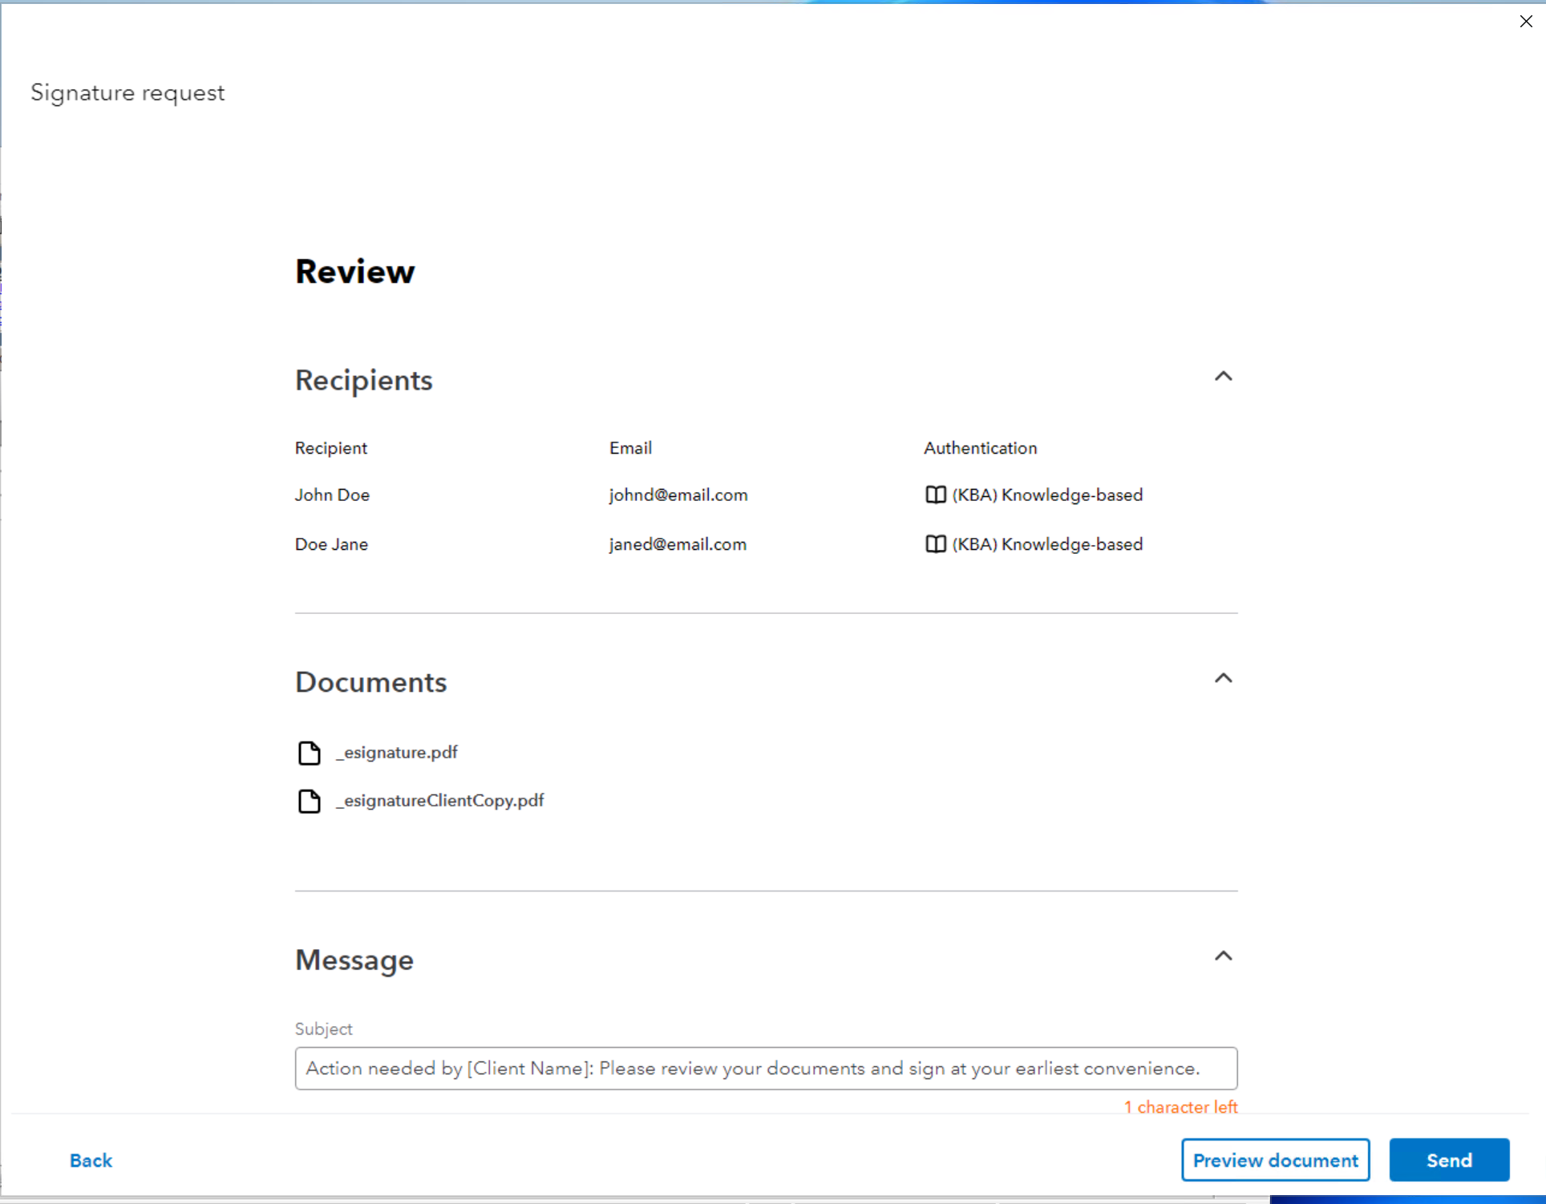Screen dimensions: 1546x1204
Task: Click the file icon beside _esignatureClientCopy.pdf
Action: click(310, 801)
